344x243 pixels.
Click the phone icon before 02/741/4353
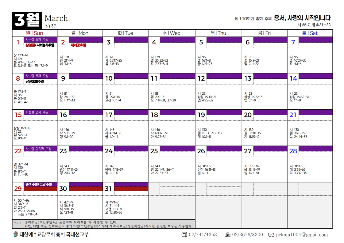click(184, 235)
